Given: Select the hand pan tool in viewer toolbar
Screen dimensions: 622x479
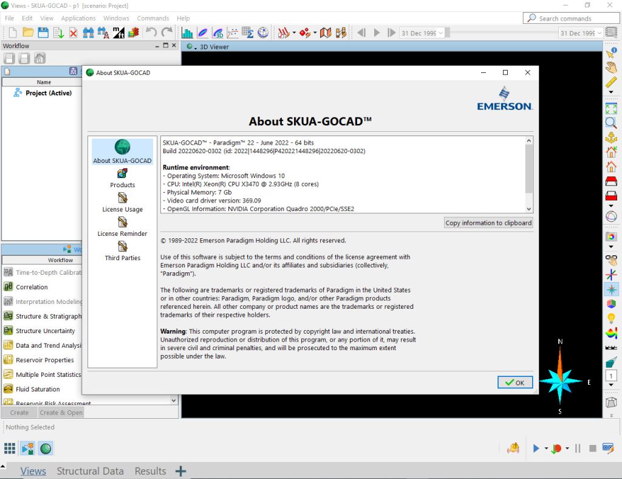Looking at the screenshot, I should (x=611, y=67).
